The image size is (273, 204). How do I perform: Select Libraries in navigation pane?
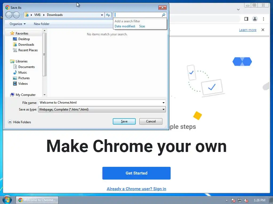22,61
